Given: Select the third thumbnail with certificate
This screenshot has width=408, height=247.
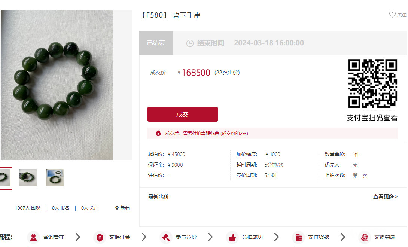Looking at the screenshot, I should click(x=55, y=177).
